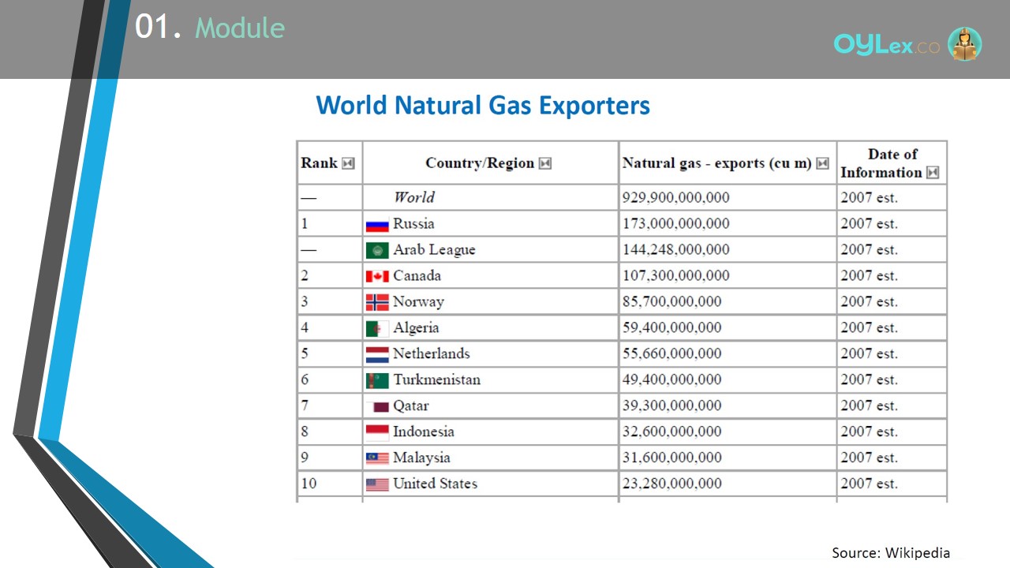Click the value 929,900,000,000
Screen dimensions: 1010x568
click(675, 197)
